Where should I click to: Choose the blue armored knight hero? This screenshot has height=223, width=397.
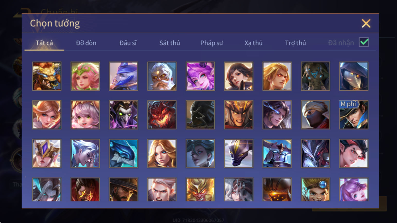coord(277,153)
